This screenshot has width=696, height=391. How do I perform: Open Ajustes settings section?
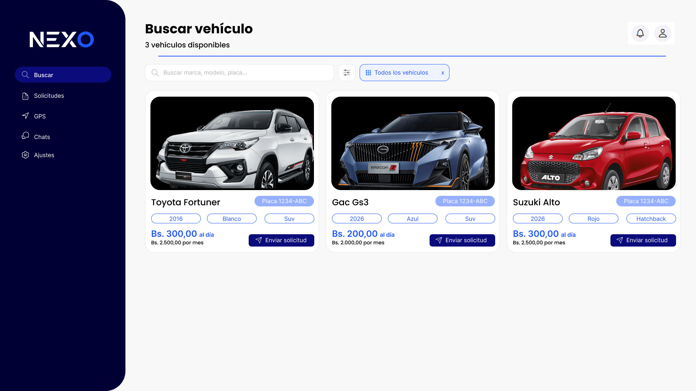(x=44, y=155)
